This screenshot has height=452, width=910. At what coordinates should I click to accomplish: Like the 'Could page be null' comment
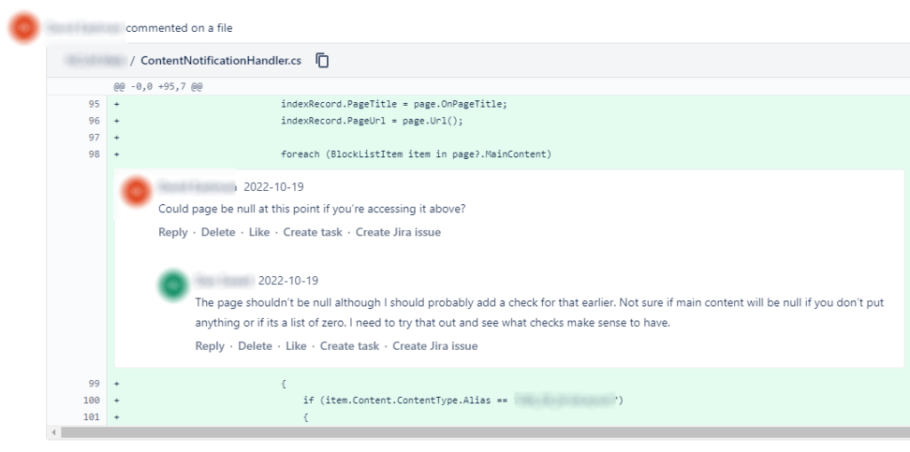click(259, 232)
